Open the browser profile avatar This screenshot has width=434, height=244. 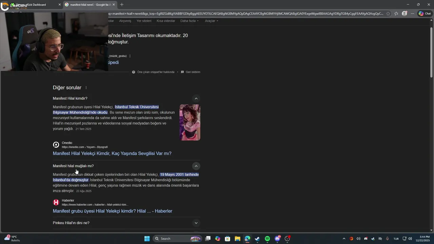pos(404,14)
